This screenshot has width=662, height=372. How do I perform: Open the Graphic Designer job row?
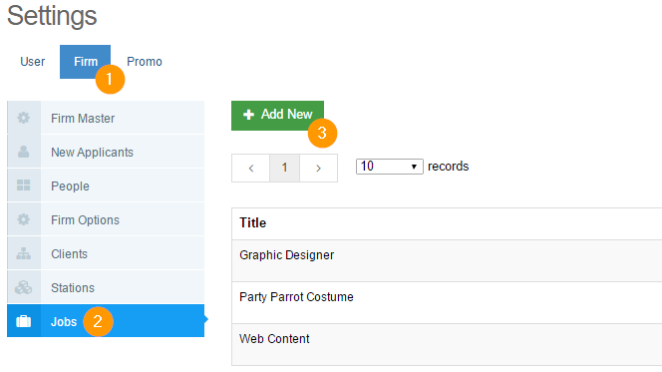[447, 261]
